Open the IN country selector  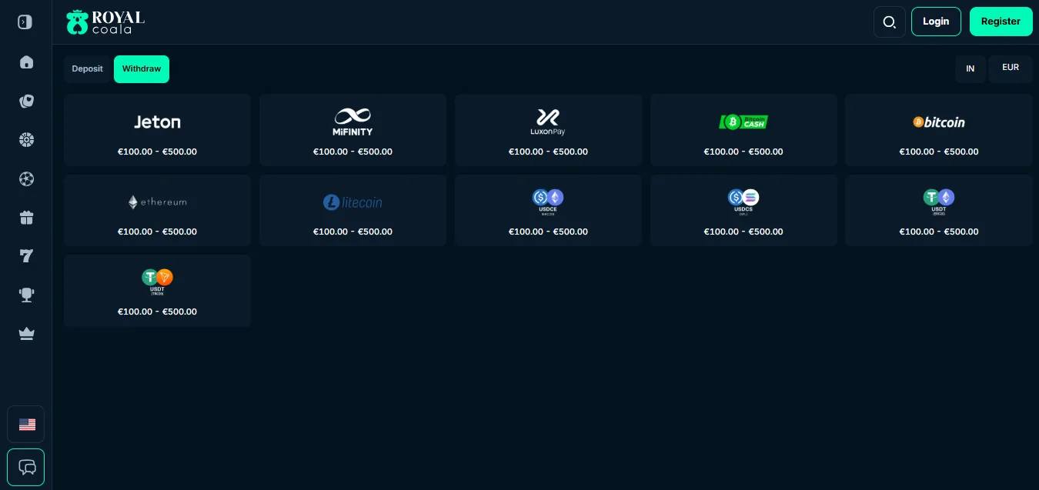tap(971, 69)
